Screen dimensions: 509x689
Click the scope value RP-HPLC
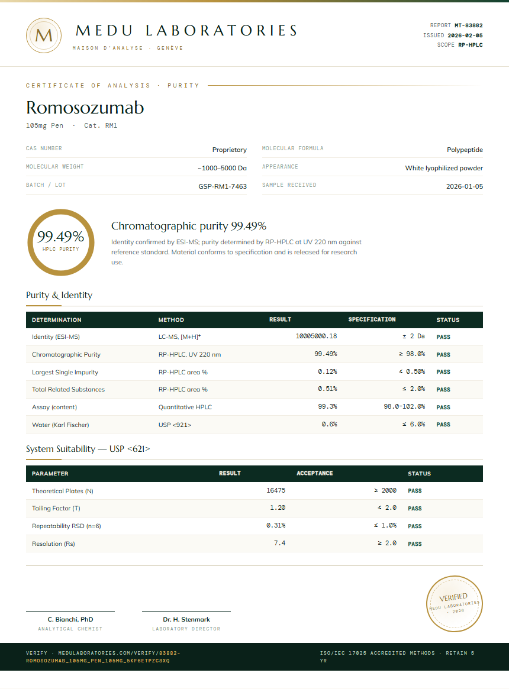click(471, 45)
